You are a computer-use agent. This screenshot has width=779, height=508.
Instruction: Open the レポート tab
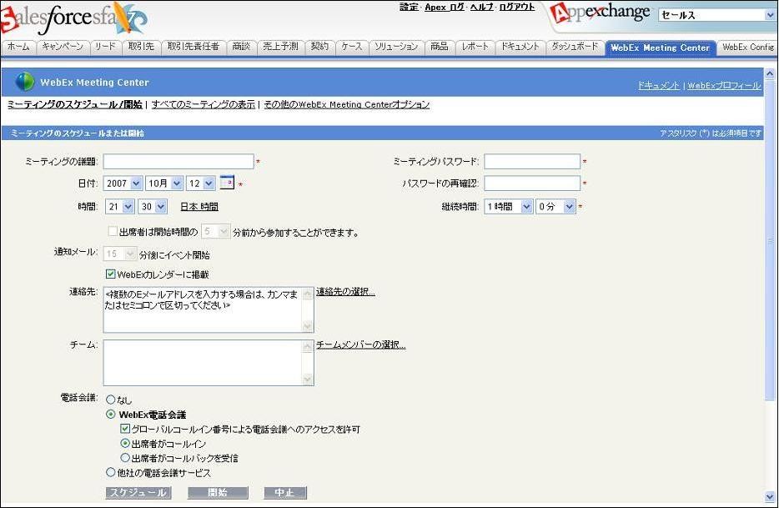pyautogui.click(x=475, y=48)
